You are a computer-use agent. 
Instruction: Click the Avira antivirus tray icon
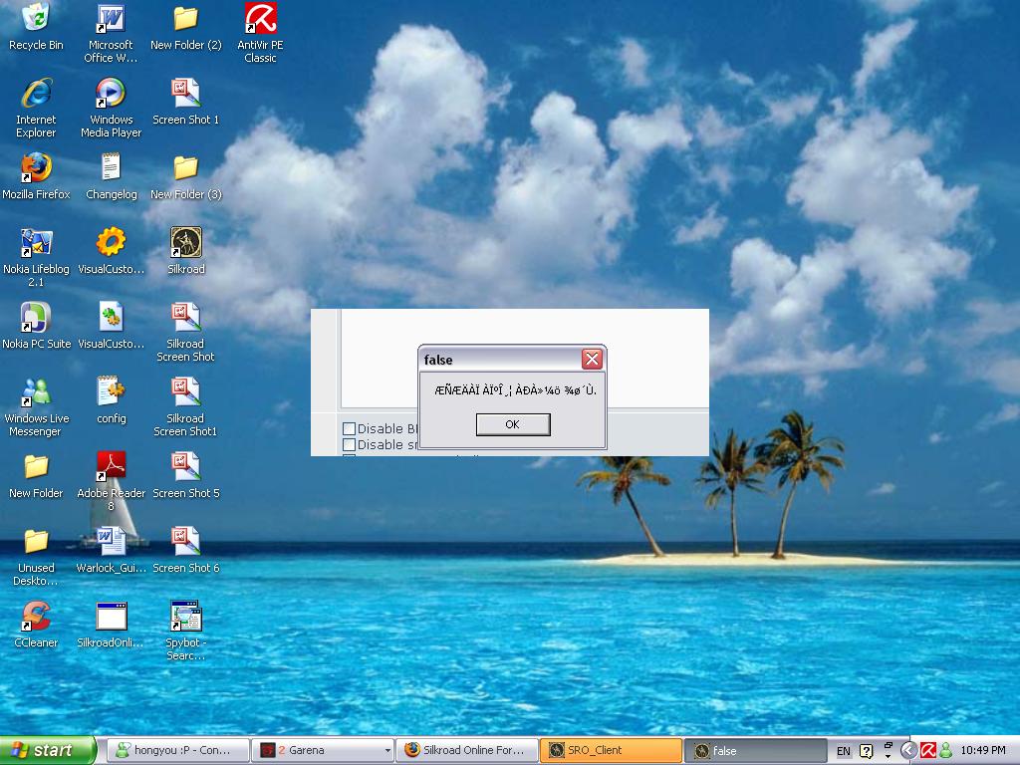click(x=926, y=750)
